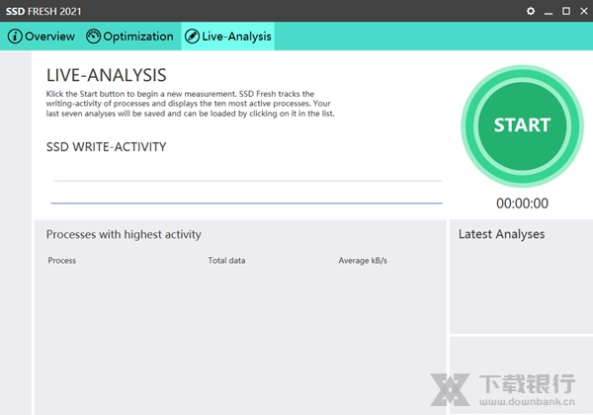Open settings via the title bar gear icon

click(x=531, y=11)
